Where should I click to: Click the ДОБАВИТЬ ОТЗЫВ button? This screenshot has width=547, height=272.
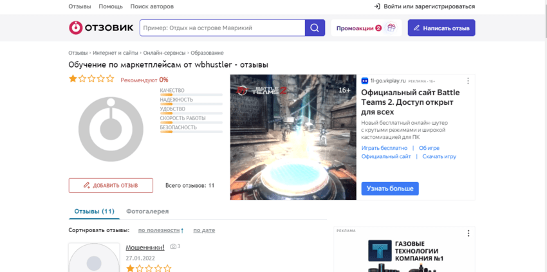111,186
